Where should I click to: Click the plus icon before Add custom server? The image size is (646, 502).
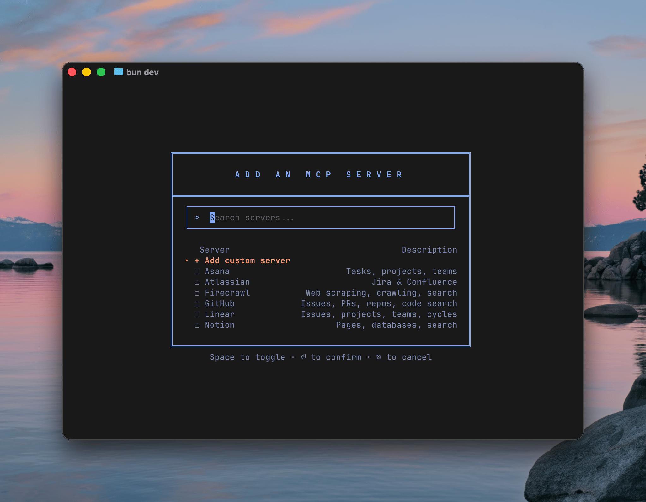pos(197,260)
